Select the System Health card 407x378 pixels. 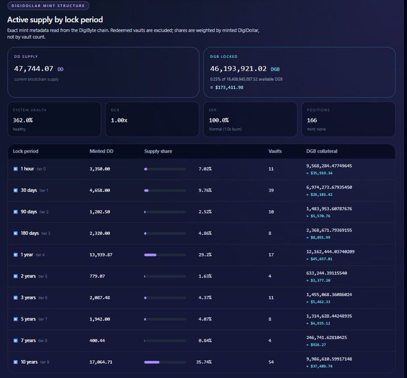(54, 120)
